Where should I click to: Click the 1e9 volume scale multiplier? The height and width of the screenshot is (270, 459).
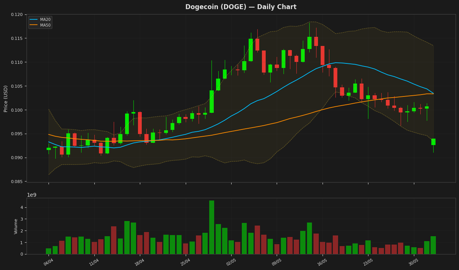click(31, 195)
